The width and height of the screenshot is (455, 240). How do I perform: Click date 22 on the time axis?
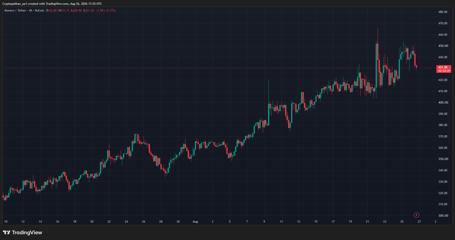(109, 221)
